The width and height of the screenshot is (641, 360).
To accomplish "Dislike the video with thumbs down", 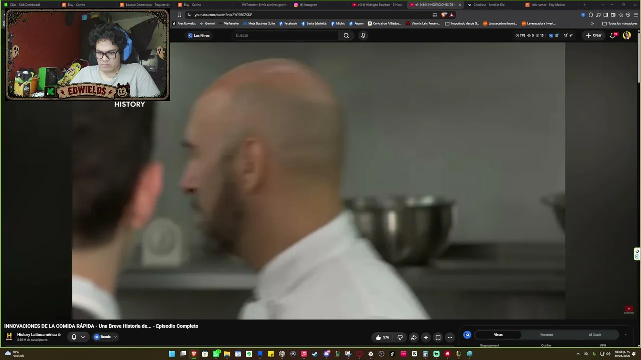I will tap(400, 337).
